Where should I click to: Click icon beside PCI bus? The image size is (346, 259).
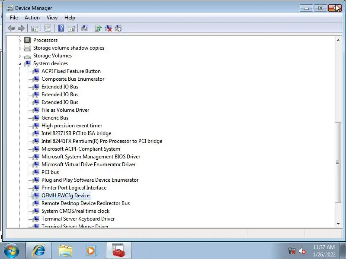tap(36, 172)
